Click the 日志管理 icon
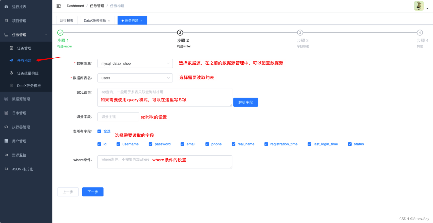Image resolution: width=433 pixels, height=223 pixels. 6,113
